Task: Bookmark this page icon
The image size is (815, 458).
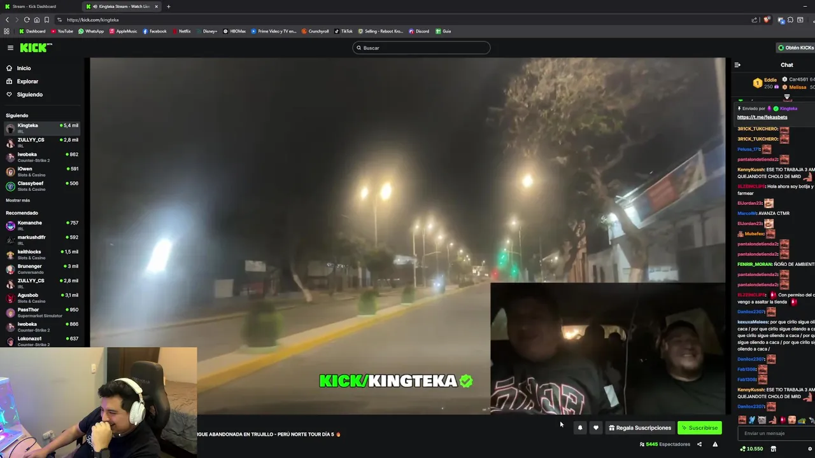Action: (46, 20)
